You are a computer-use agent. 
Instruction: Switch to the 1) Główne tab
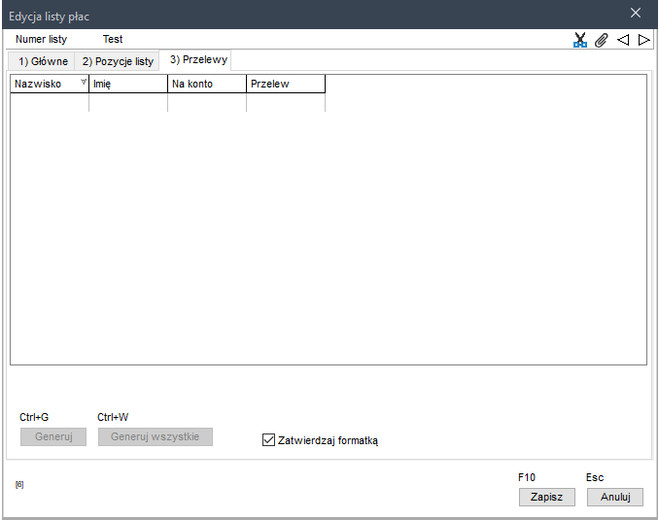pos(43,61)
